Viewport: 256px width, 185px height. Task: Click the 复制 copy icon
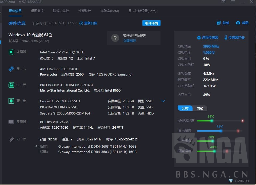point(219,23)
